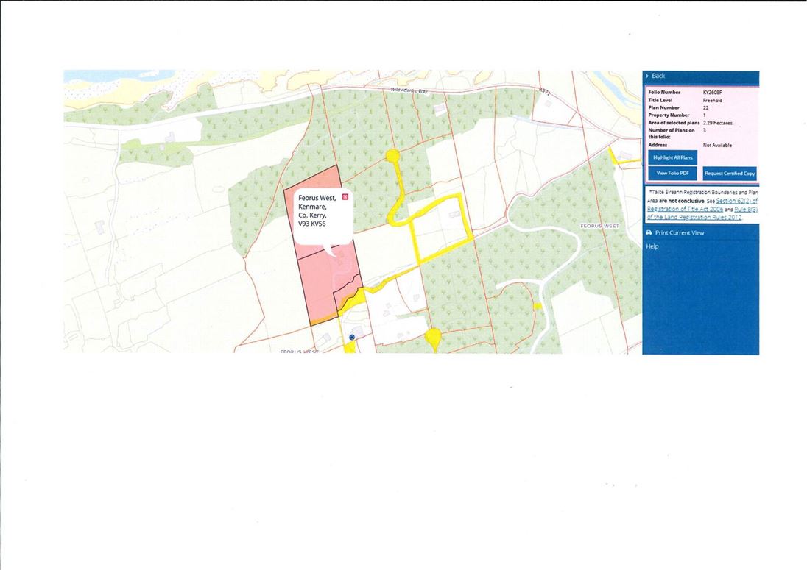Click the Feorus West Kenmare address text
The width and height of the screenshot is (807, 570).
tap(317, 211)
